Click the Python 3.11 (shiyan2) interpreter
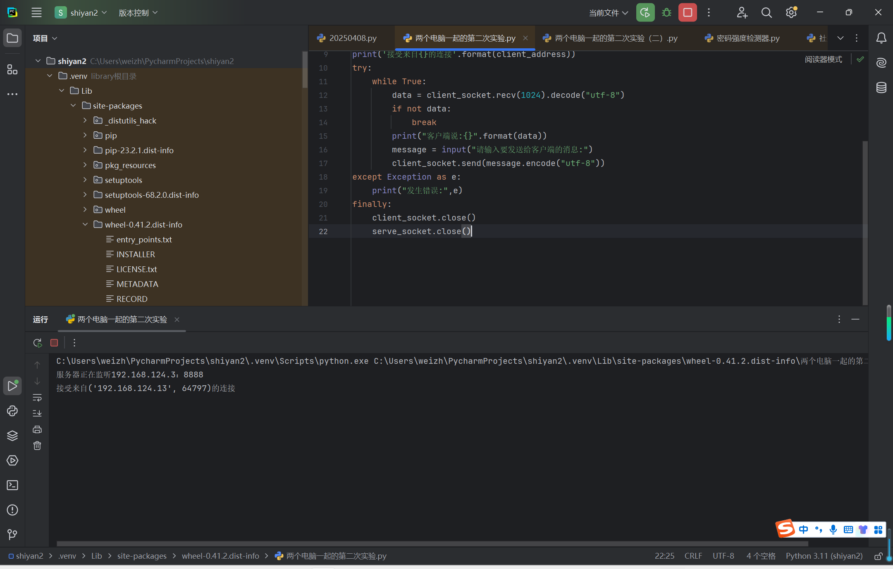 click(x=824, y=556)
